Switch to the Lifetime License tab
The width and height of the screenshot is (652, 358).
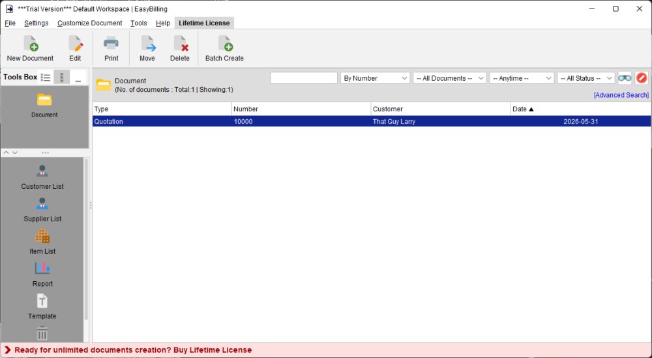click(204, 23)
